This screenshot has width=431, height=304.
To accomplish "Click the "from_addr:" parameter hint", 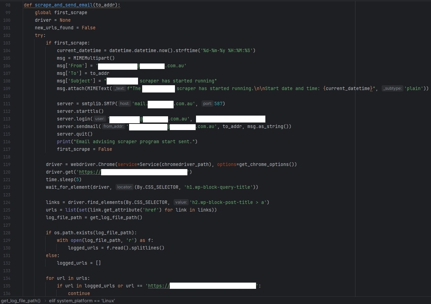I will pyautogui.click(x=114, y=126).
